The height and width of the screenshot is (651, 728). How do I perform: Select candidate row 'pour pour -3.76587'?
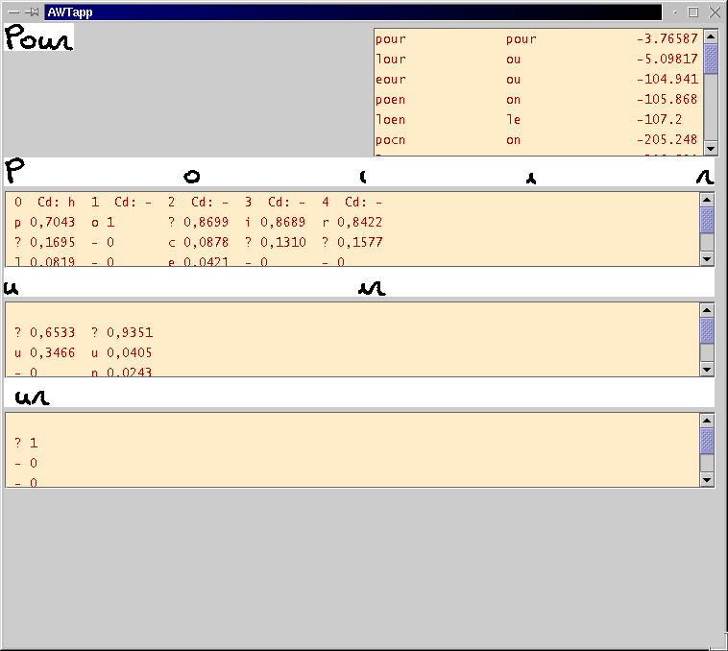coord(537,39)
